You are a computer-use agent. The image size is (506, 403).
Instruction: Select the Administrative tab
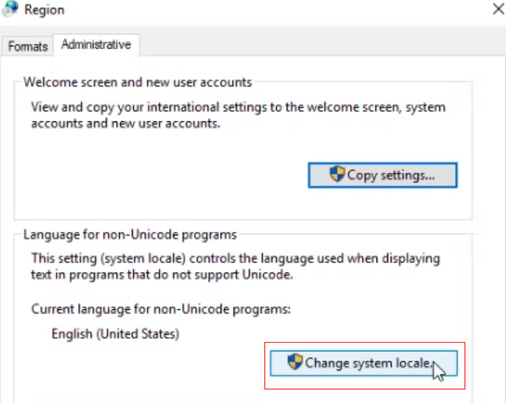click(96, 44)
